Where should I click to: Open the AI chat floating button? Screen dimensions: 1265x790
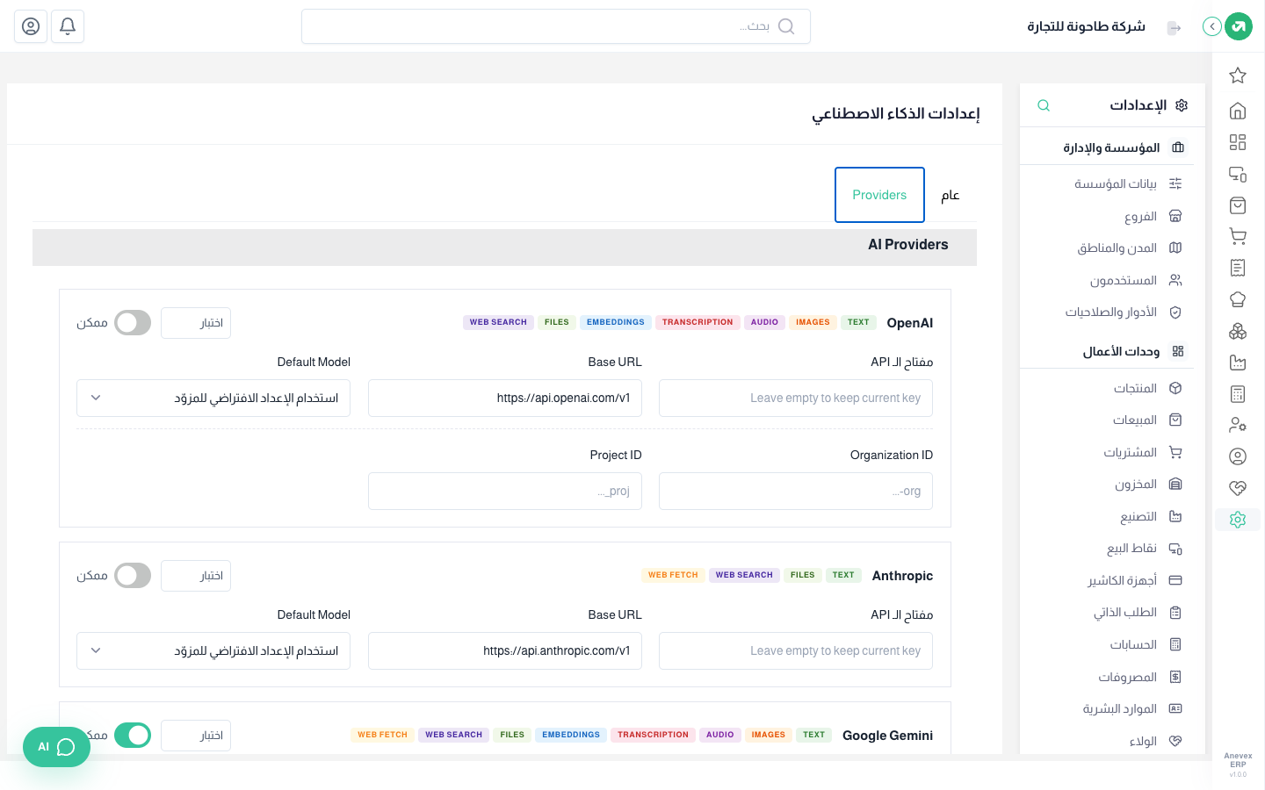click(56, 747)
